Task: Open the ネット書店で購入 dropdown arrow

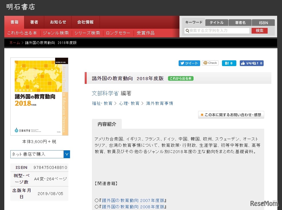Action: 67,154
